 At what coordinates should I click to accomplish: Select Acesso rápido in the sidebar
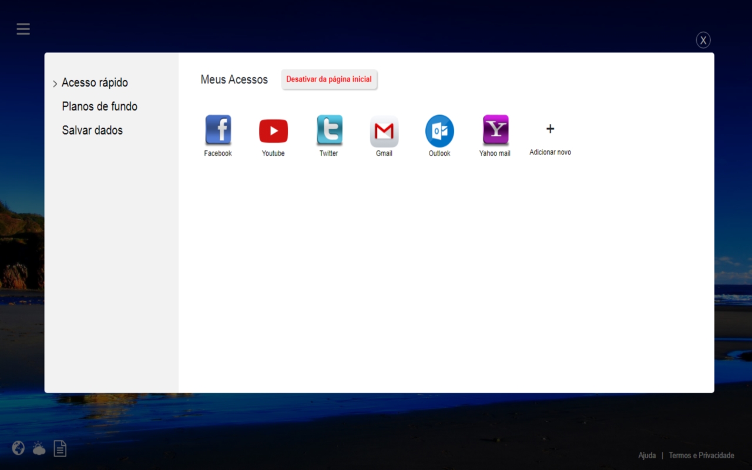[x=95, y=83]
